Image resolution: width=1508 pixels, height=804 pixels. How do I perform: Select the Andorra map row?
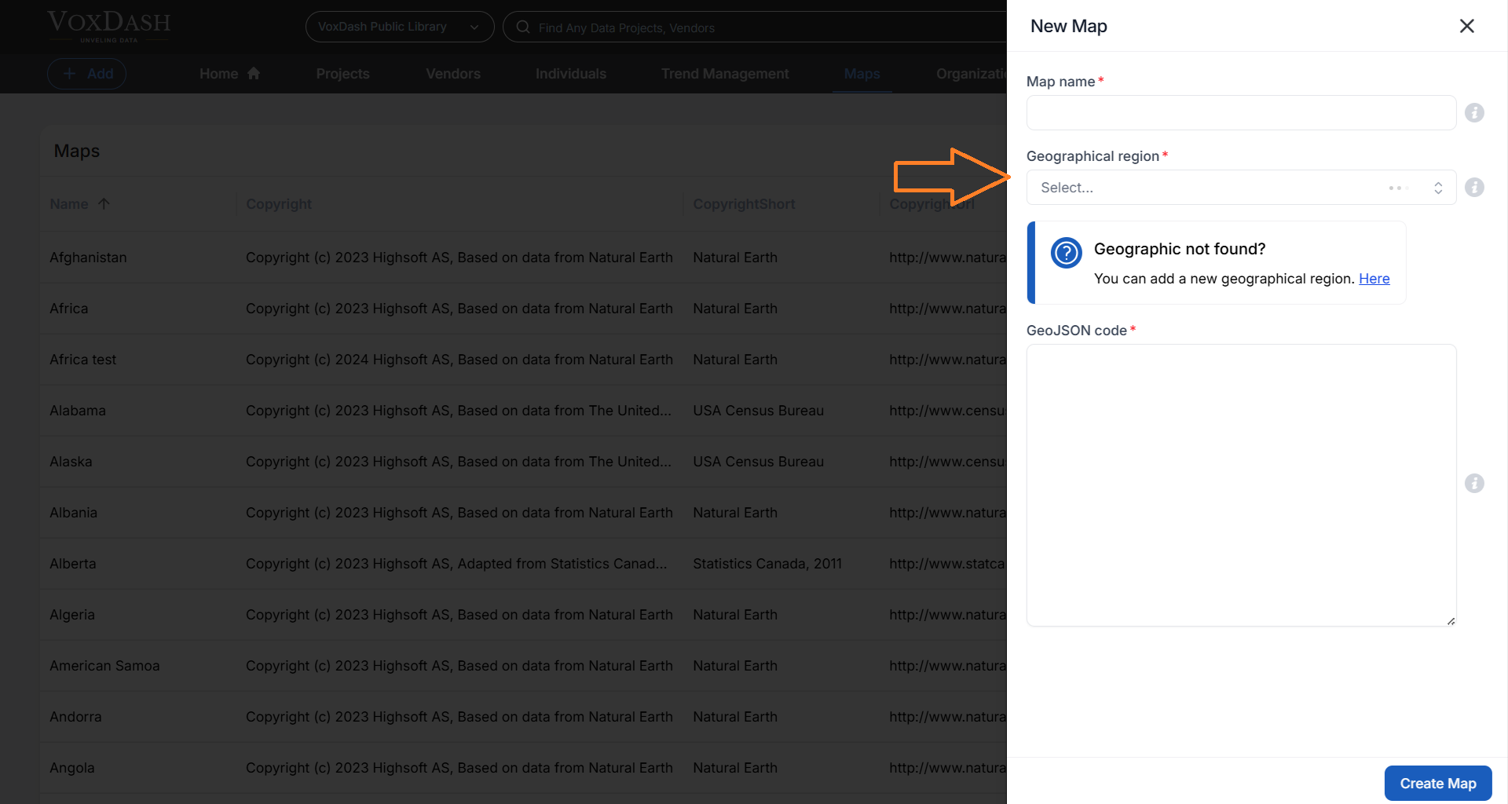pyautogui.click(x=523, y=717)
